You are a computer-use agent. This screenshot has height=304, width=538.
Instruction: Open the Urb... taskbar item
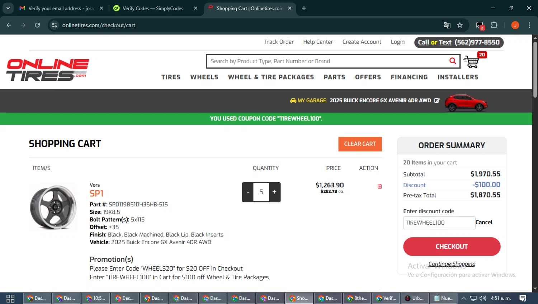(x=414, y=298)
